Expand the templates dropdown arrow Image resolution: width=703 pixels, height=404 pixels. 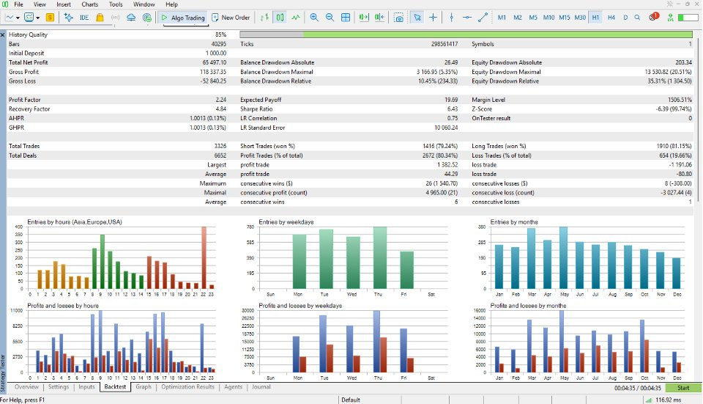37,18
